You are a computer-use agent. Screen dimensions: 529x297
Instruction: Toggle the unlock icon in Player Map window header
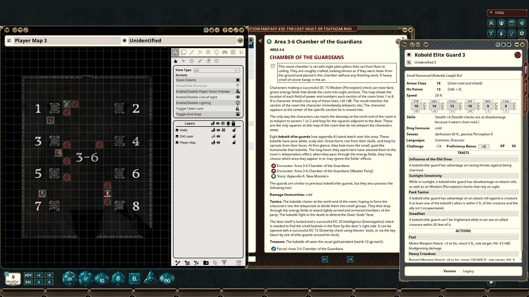point(212,30)
